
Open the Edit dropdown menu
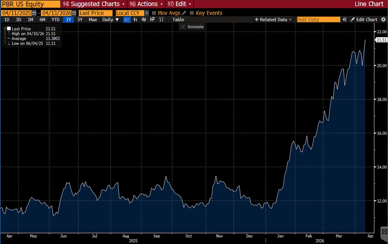point(180,4)
